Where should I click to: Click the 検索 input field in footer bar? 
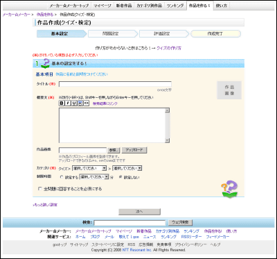[x=129, y=223]
